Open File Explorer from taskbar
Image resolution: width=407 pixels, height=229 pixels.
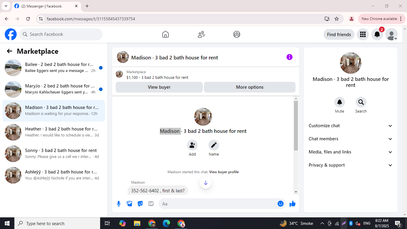click(x=137, y=223)
